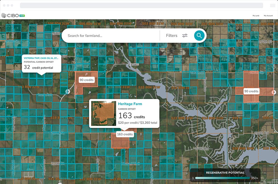
Task: Click the search magnifier button
Action: tap(199, 36)
